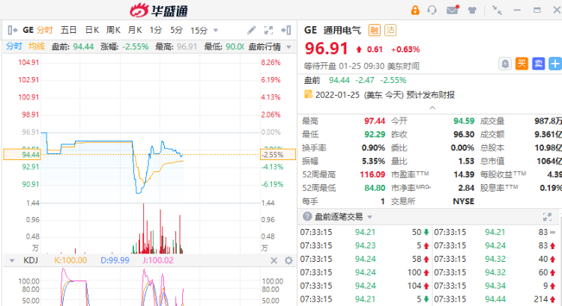Switch to 分时 intraday chart tab
The height and width of the screenshot is (306, 562).
pyautogui.click(x=45, y=30)
